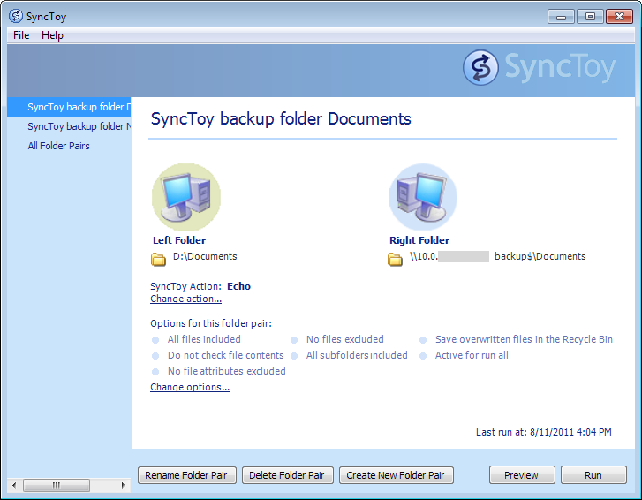Minimize the SyncToy window

click(561, 17)
